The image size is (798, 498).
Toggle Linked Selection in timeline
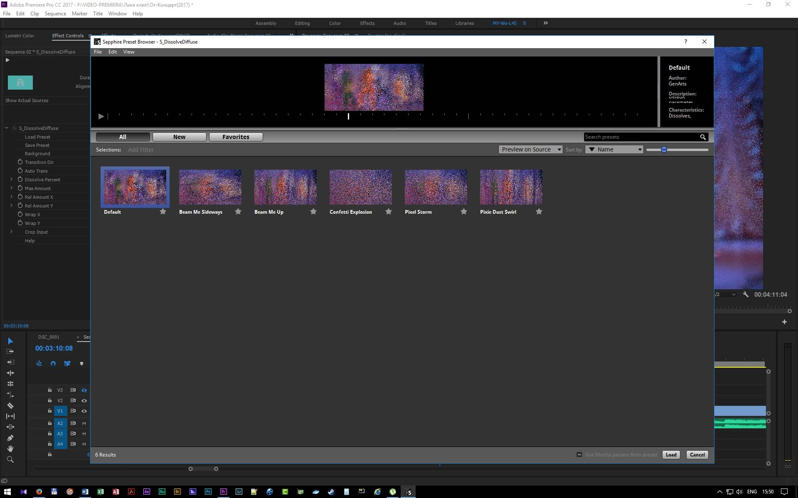67,364
